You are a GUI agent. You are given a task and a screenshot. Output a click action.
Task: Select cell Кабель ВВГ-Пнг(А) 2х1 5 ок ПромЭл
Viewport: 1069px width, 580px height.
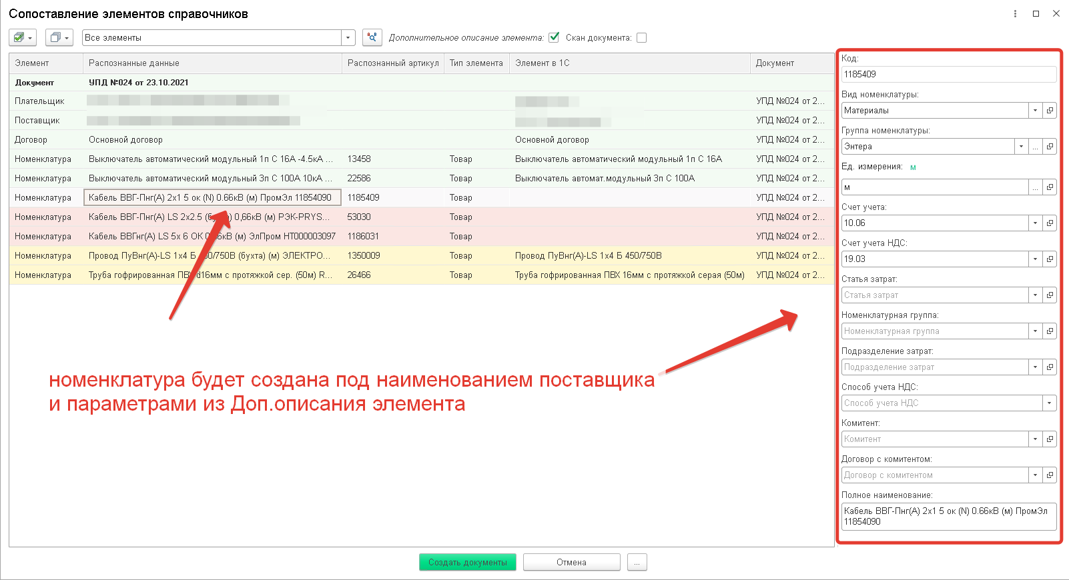[212, 198]
